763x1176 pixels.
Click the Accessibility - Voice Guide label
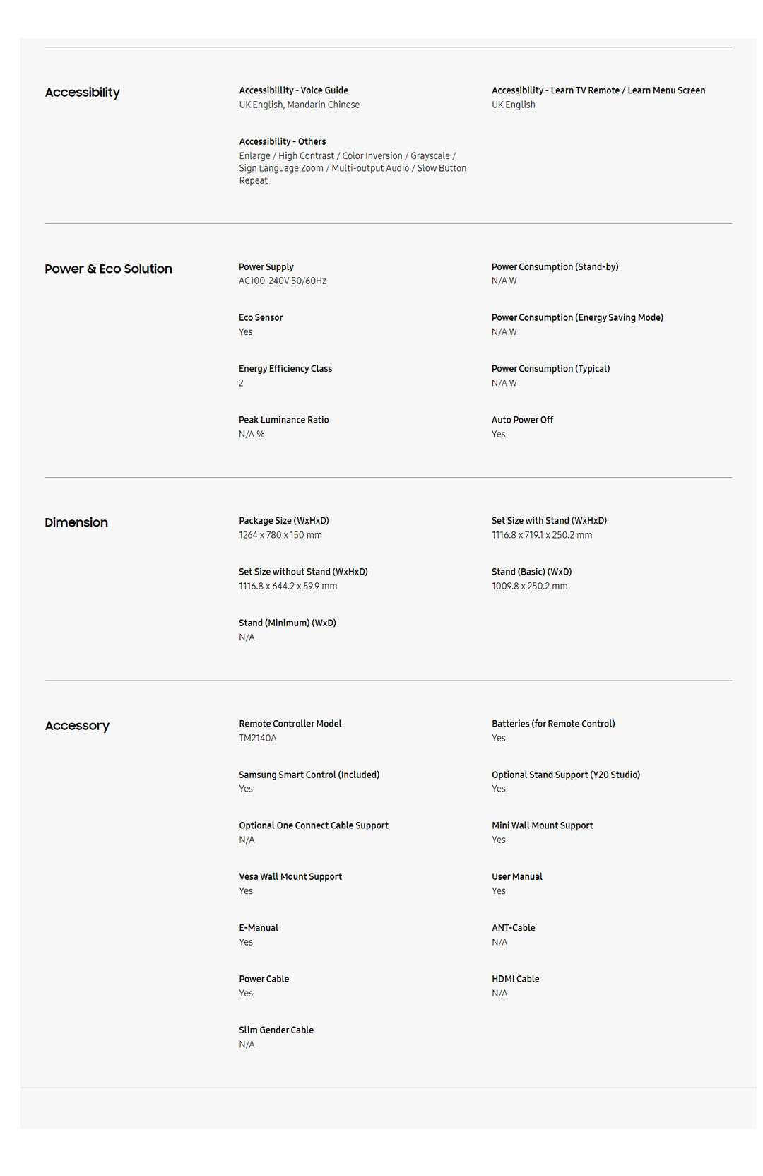click(293, 90)
